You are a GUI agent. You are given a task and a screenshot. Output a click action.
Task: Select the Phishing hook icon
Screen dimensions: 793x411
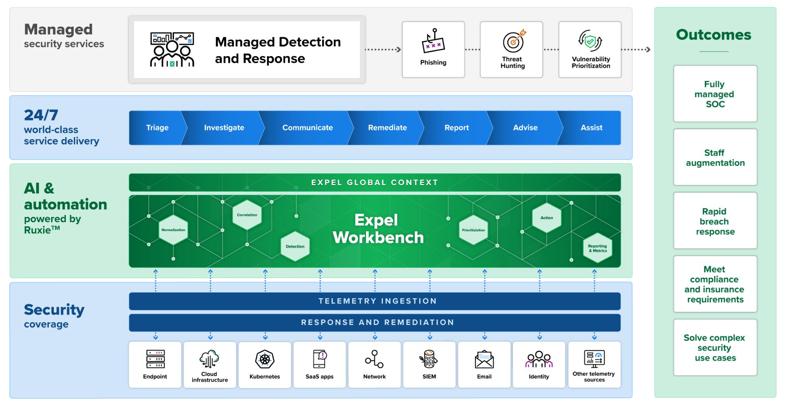(433, 40)
